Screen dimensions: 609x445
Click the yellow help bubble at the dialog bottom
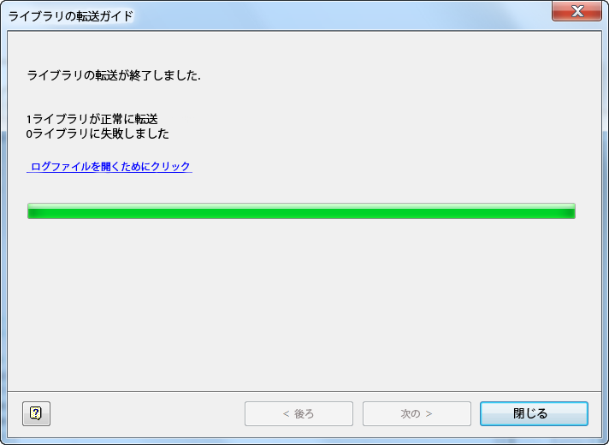click(36, 413)
